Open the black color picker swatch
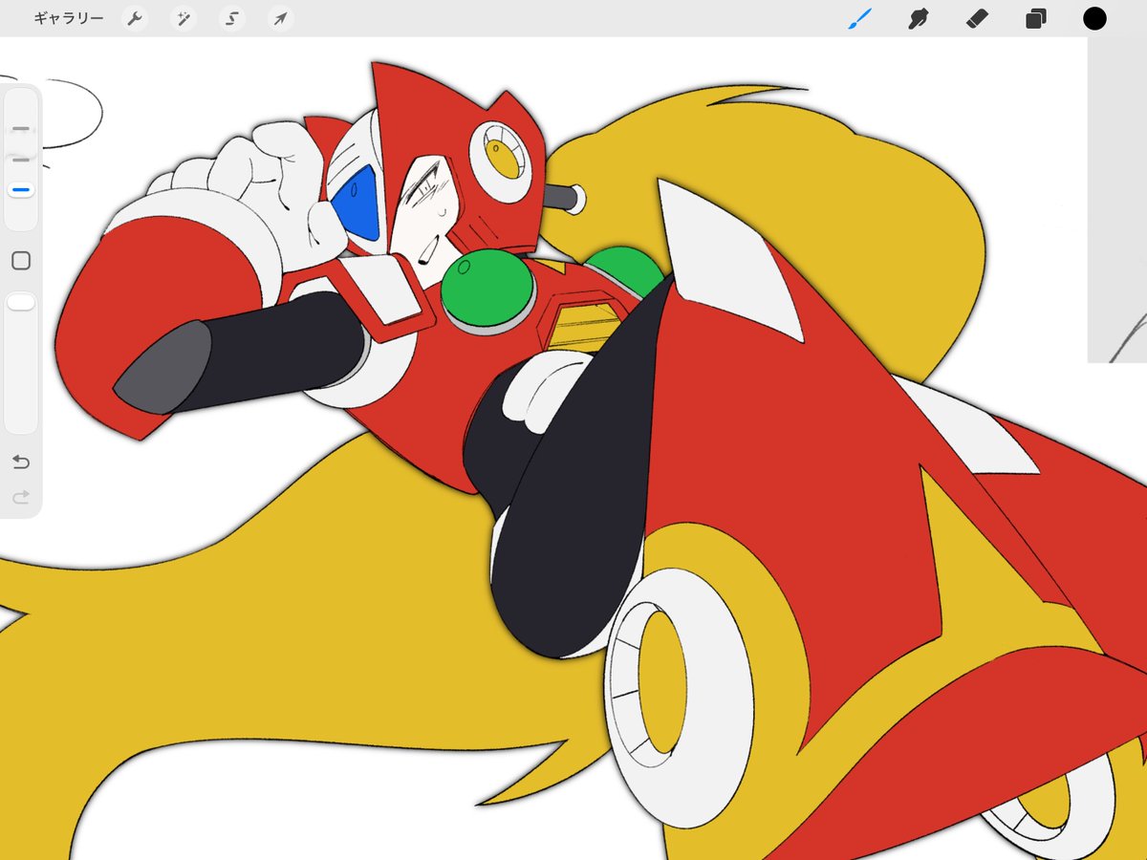 coord(1094,18)
